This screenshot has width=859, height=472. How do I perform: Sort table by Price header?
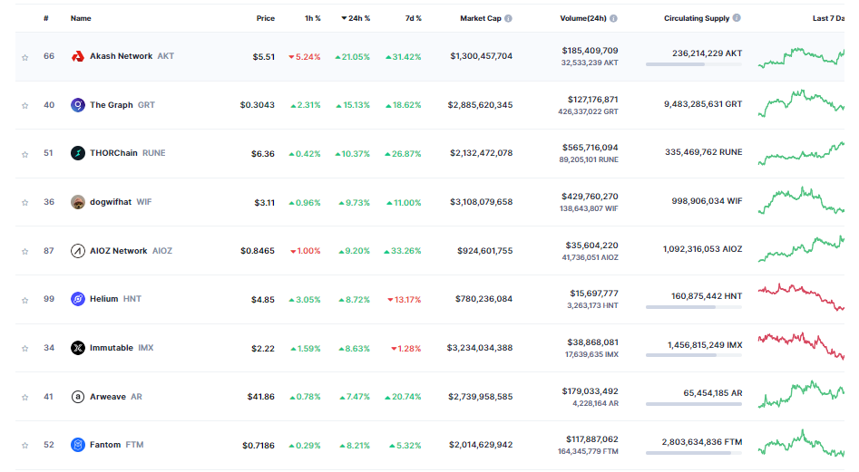[x=266, y=19]
